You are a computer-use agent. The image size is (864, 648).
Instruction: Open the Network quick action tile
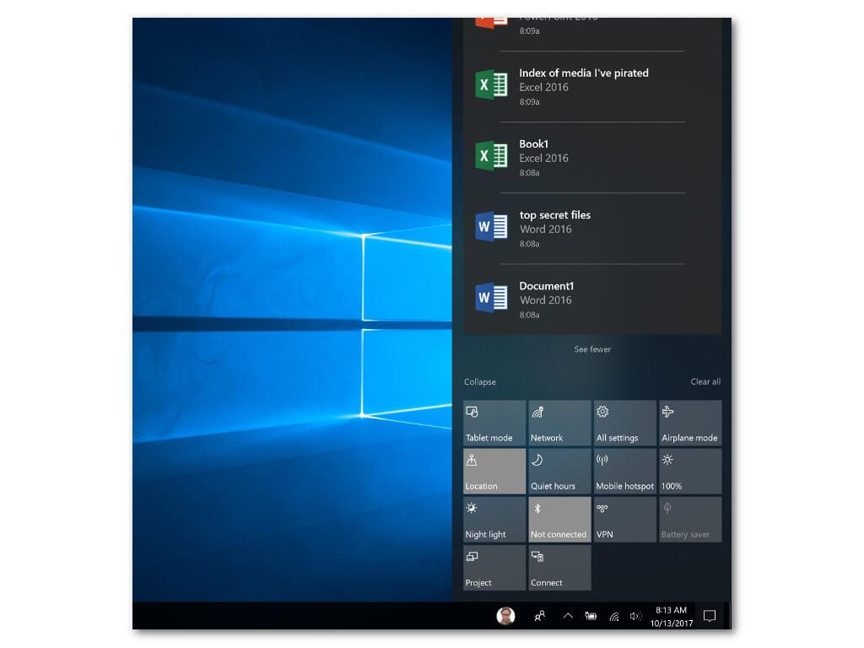[x=559, y=424]
